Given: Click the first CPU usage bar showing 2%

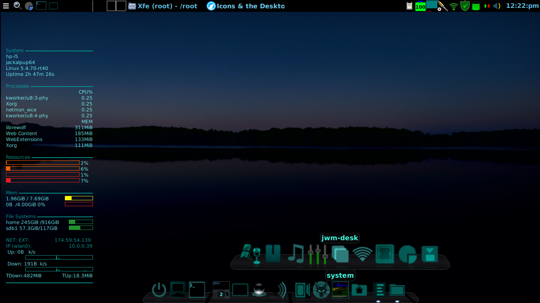Looking at the screenshot, I should click(x=43, y=163).
